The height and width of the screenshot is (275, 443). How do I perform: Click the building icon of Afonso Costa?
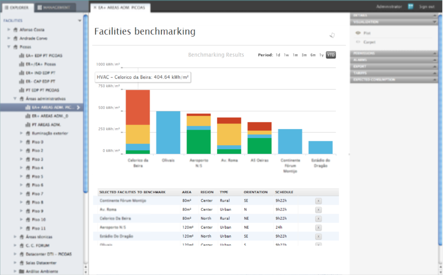coord(15,30)
